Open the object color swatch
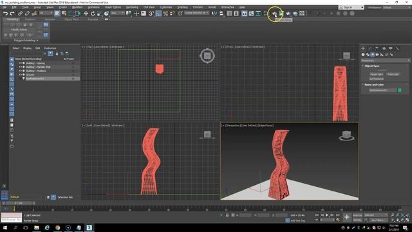Viewport: 412px width, 232px height. pyautogui.click(x=400, y=90)
